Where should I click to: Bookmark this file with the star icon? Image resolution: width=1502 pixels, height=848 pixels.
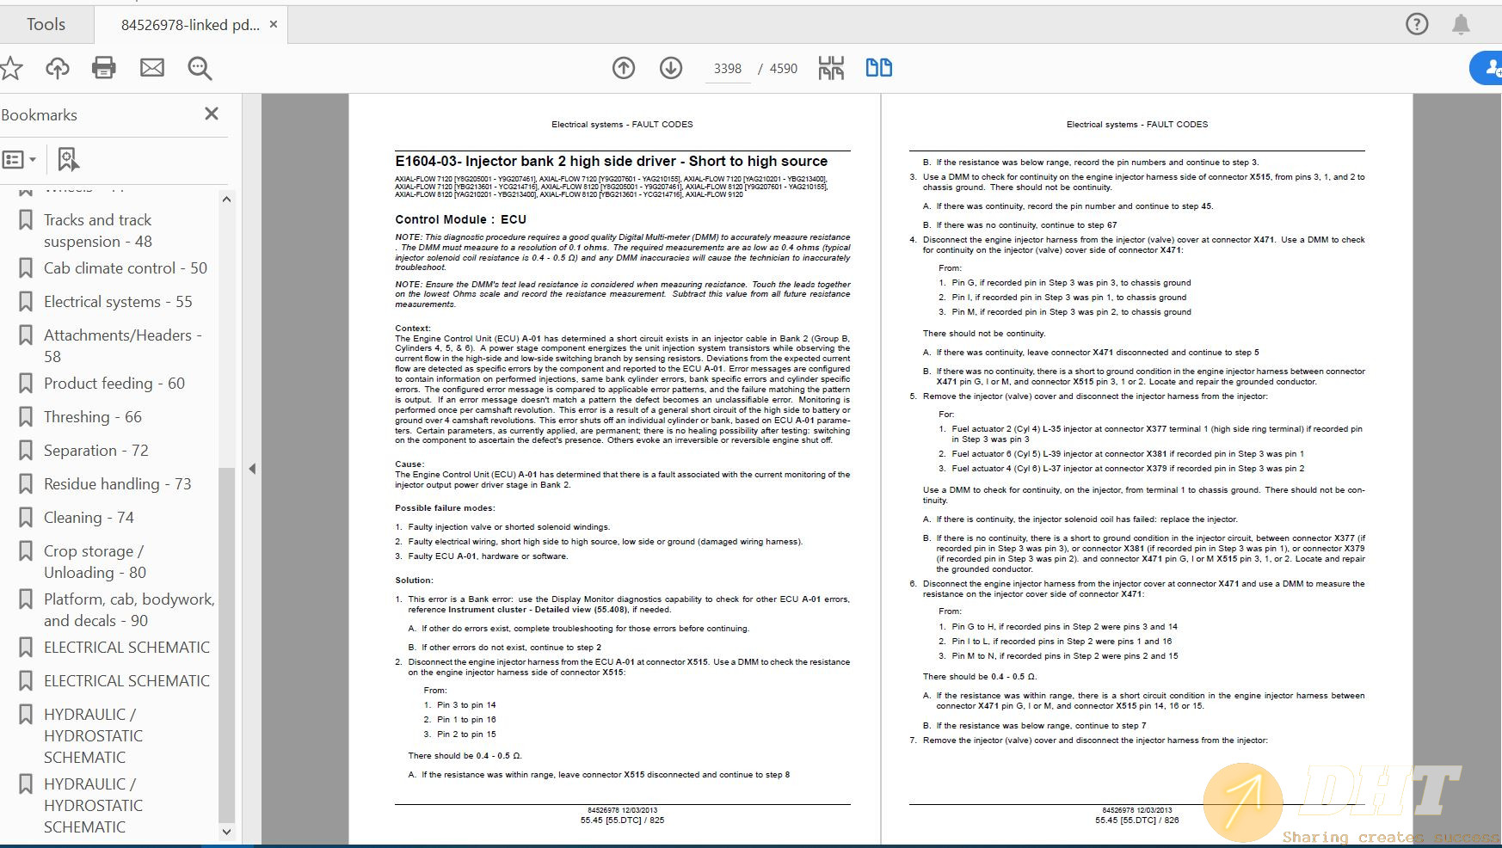11,68
